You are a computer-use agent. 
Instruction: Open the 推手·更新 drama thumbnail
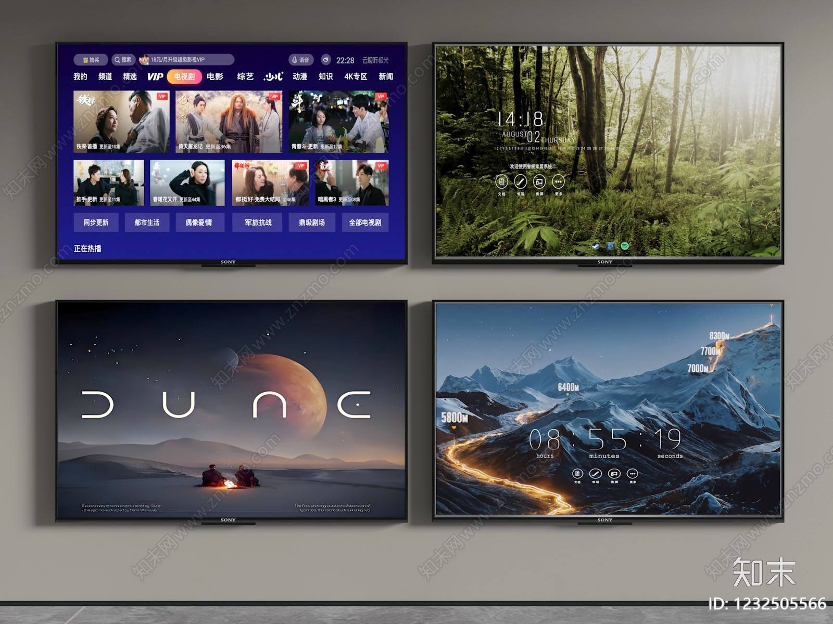pos(109,183)
